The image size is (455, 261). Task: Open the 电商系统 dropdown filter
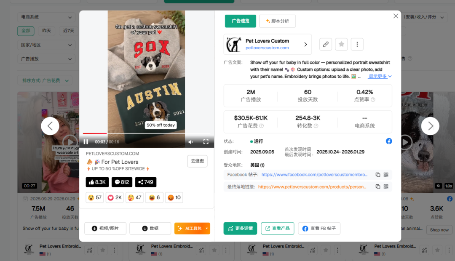[46, 17]
